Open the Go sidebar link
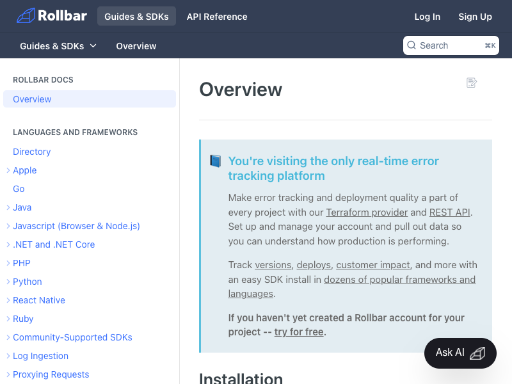Image resolution: width=512 pixels, height=384 pixels. (19, 189)
